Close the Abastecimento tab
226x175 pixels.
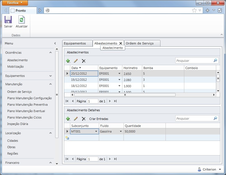tap(121, 43)
